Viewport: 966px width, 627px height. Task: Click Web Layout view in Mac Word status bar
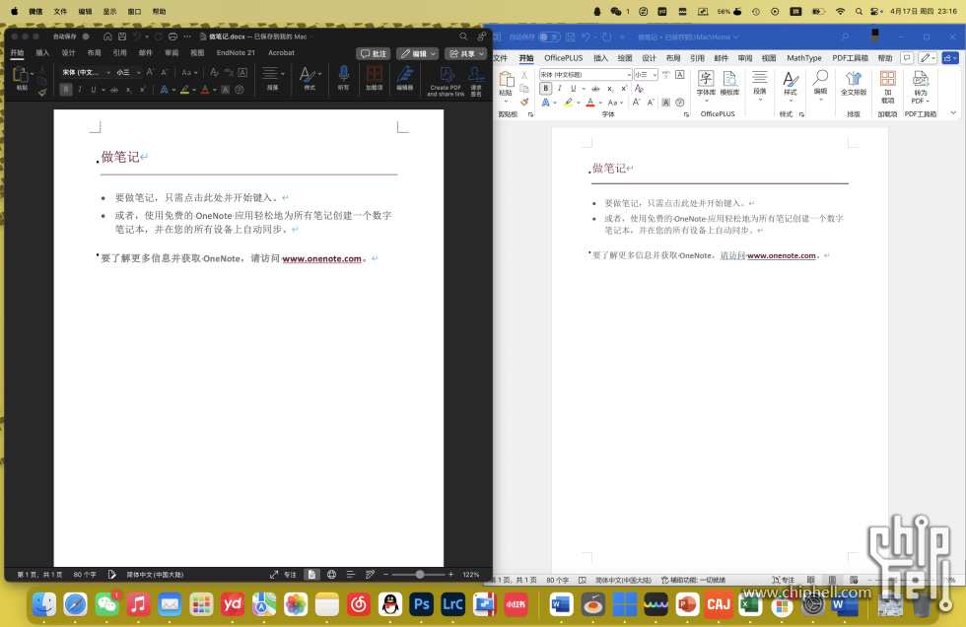[331, 574]
